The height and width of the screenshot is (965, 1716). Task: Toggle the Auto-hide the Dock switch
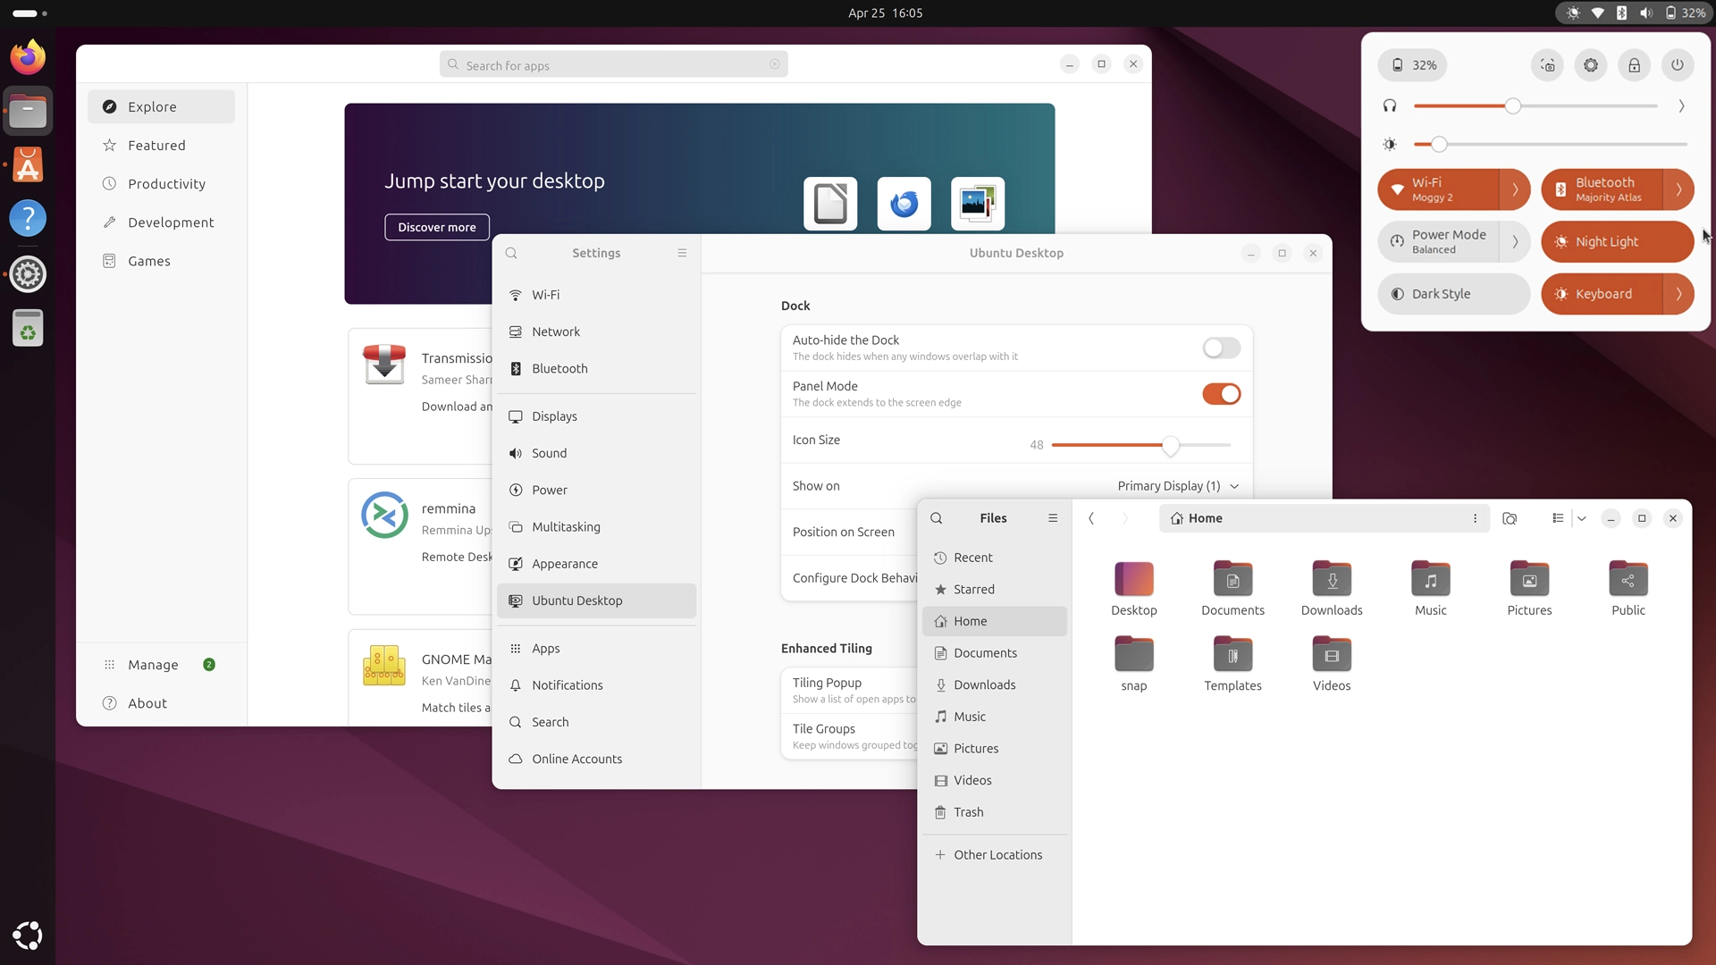(1221, 348)
